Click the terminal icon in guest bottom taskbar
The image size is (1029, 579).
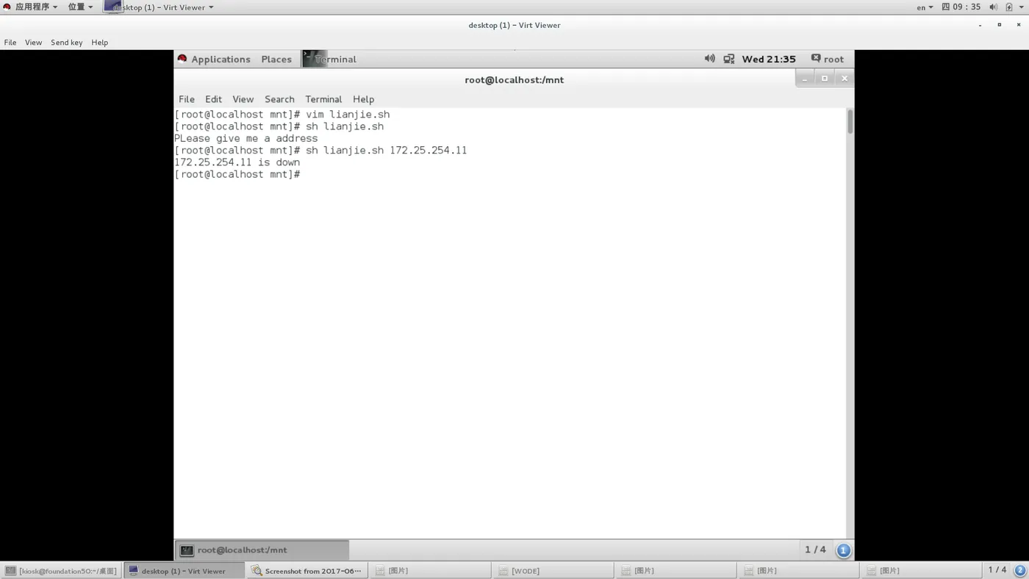[x=187, y=550]
